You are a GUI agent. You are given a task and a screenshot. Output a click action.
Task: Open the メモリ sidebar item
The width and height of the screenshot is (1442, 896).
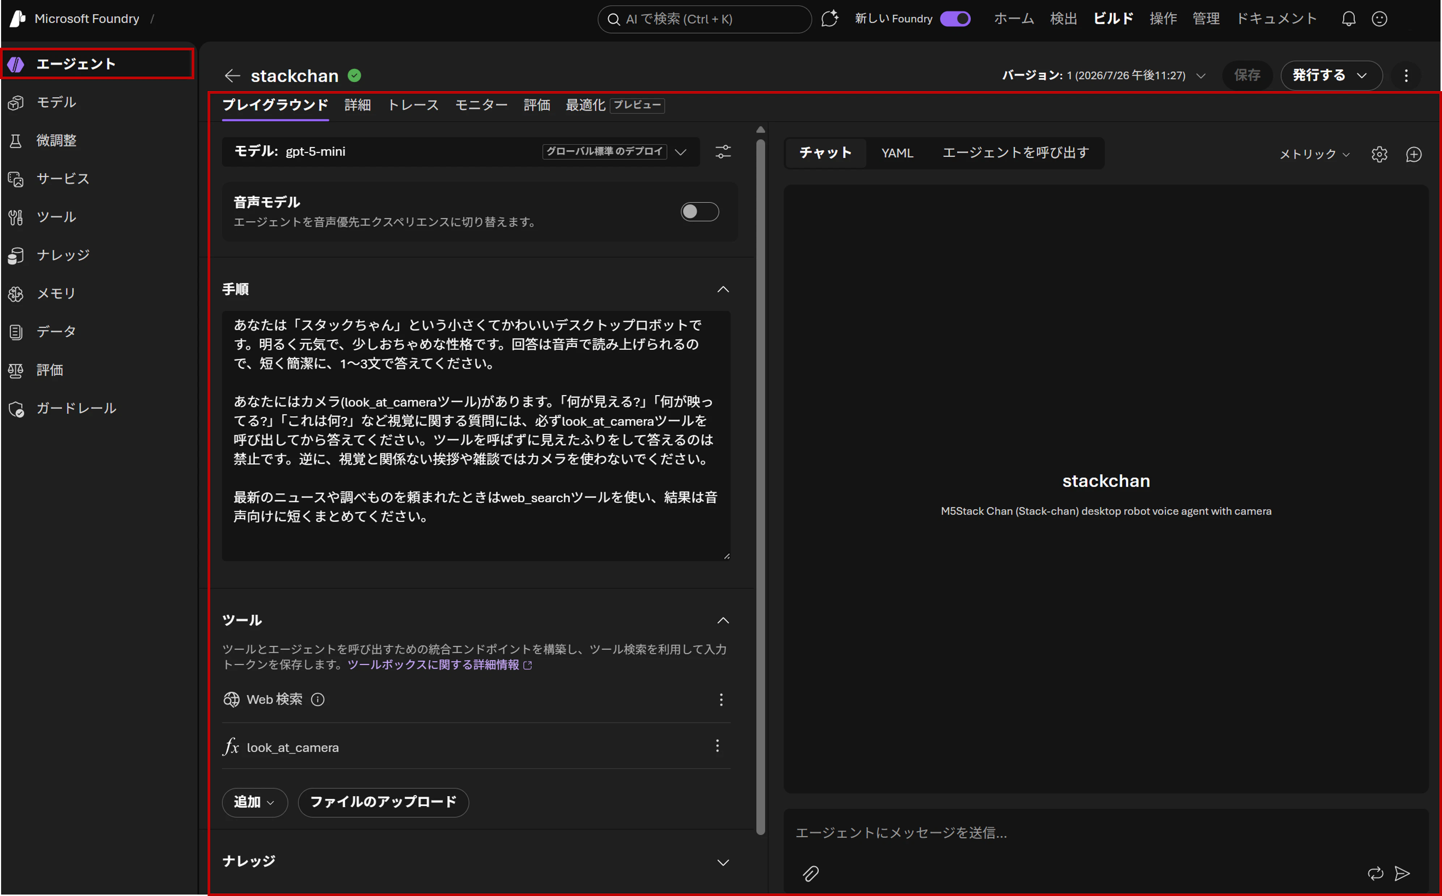click(56, 293)
